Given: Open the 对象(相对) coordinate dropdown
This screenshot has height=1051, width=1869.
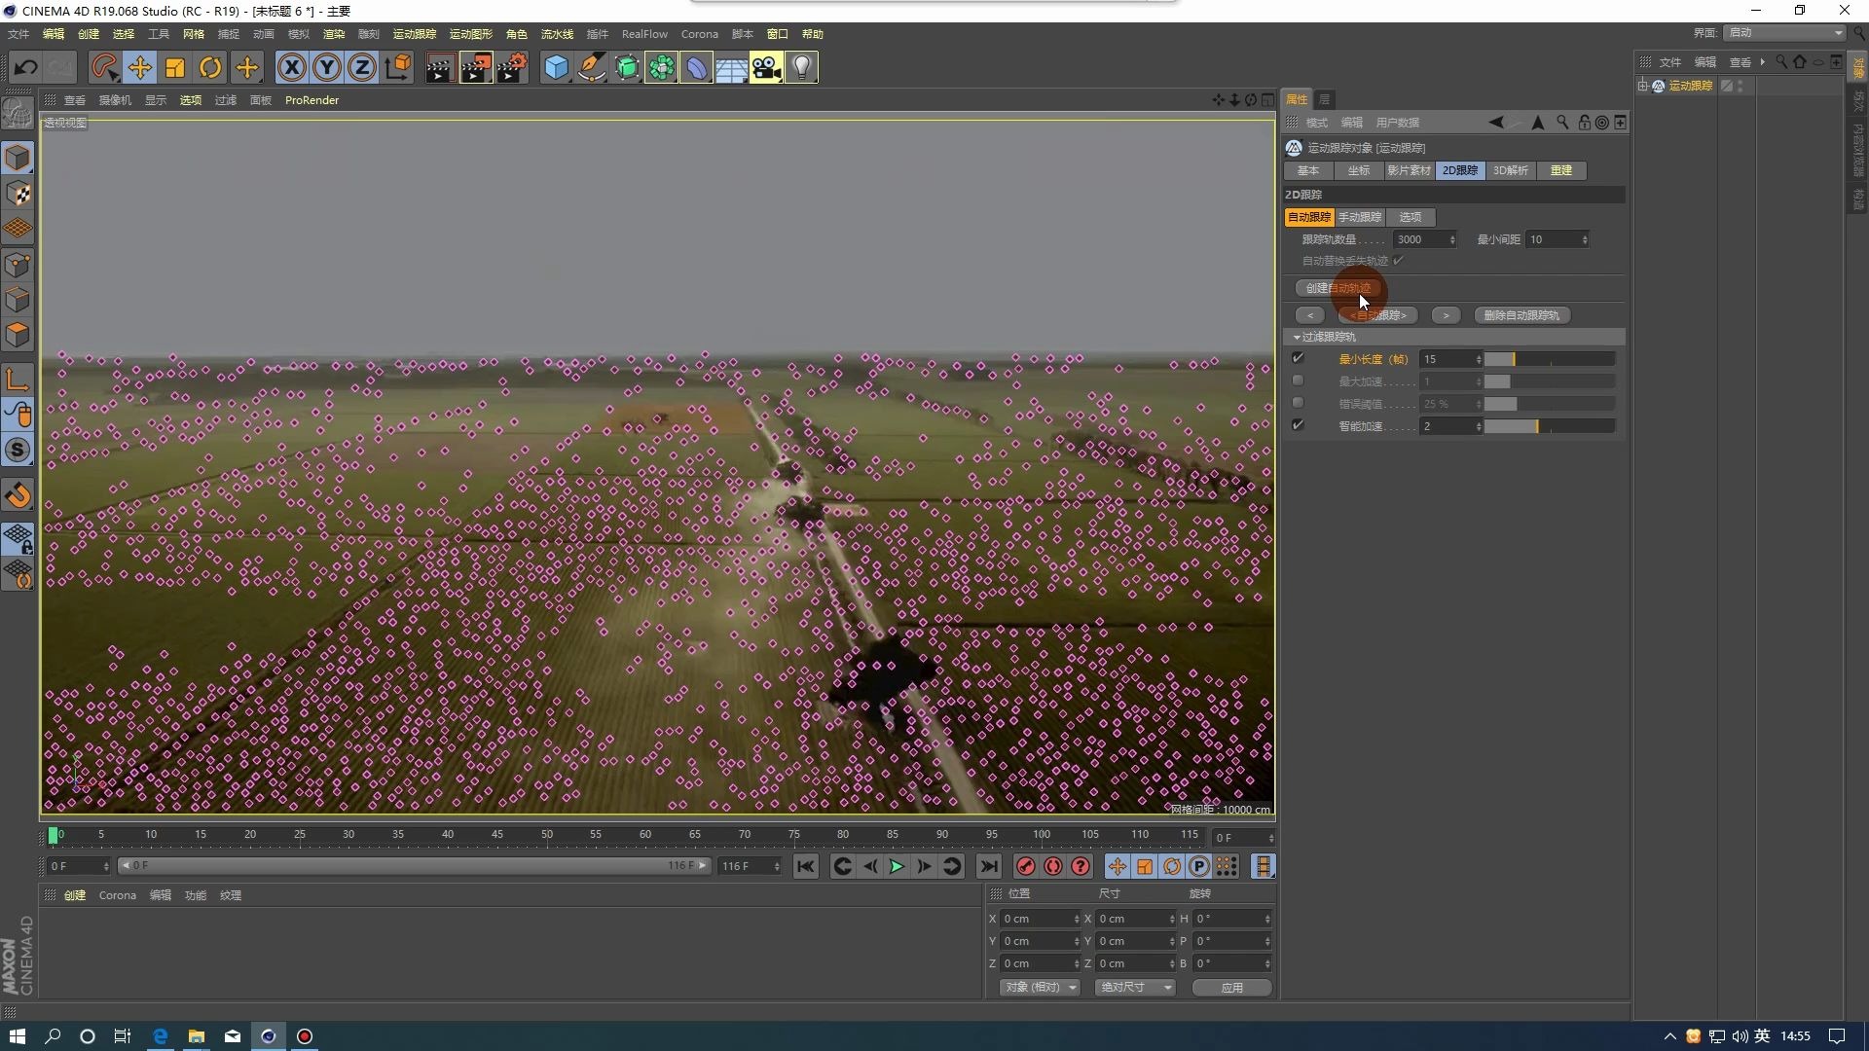Looking at the screenshot, I should (x=1039, y=987).
